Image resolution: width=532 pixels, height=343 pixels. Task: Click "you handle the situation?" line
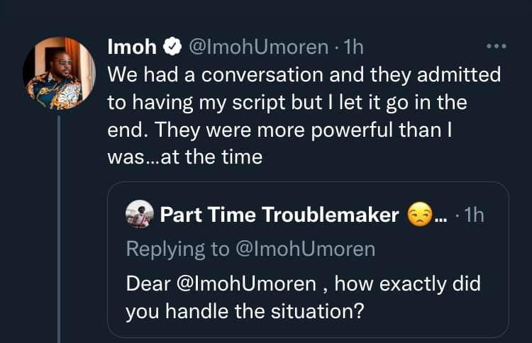(245, 311)
